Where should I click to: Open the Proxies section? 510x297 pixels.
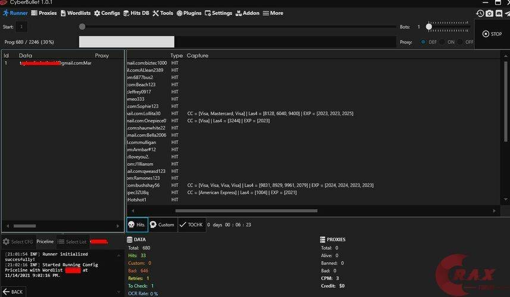(x=44, y=13)
